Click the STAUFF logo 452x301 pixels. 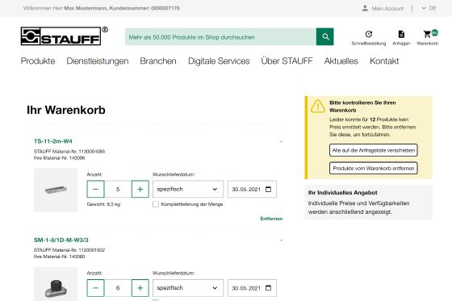tap(64, 36)
